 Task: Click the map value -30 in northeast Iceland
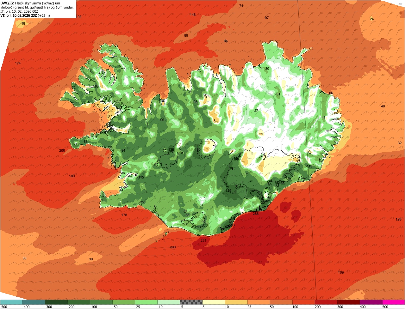pyautogui.click(x=267, y=69)
